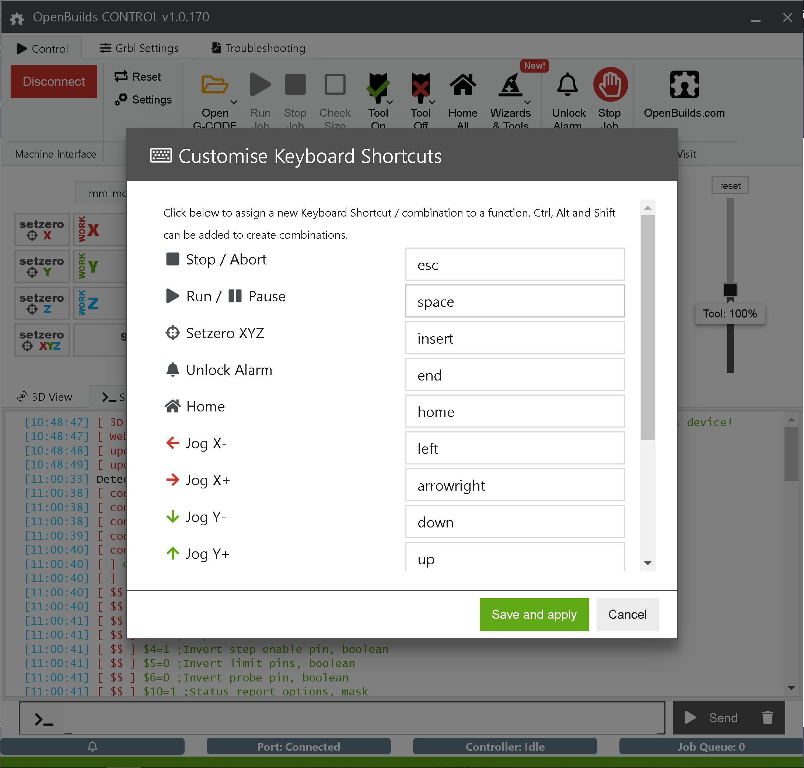
Task: Click the Work Z coordinate display
Action: pos(100,303)
